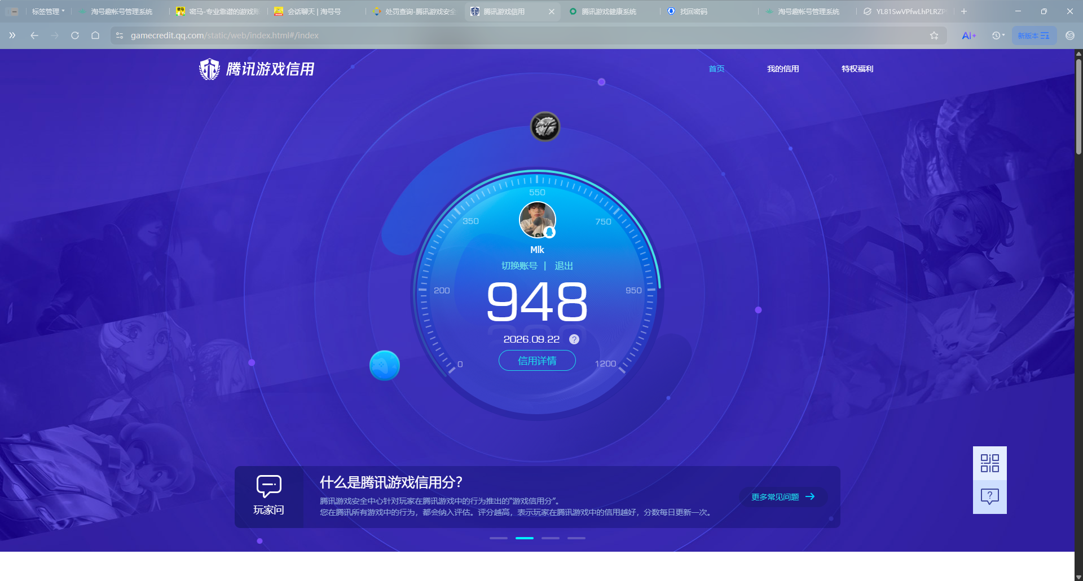Select the first carousel indicator dash
The height and width of the screenshot is (581, 1083).
coord(499,538)
